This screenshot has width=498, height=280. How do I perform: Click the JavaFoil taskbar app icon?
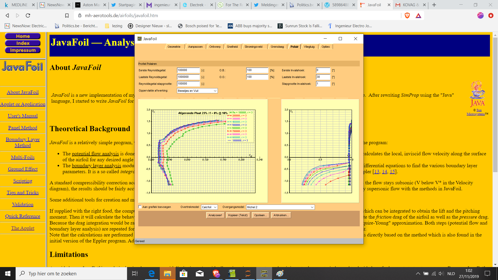[x=264, y=274]
